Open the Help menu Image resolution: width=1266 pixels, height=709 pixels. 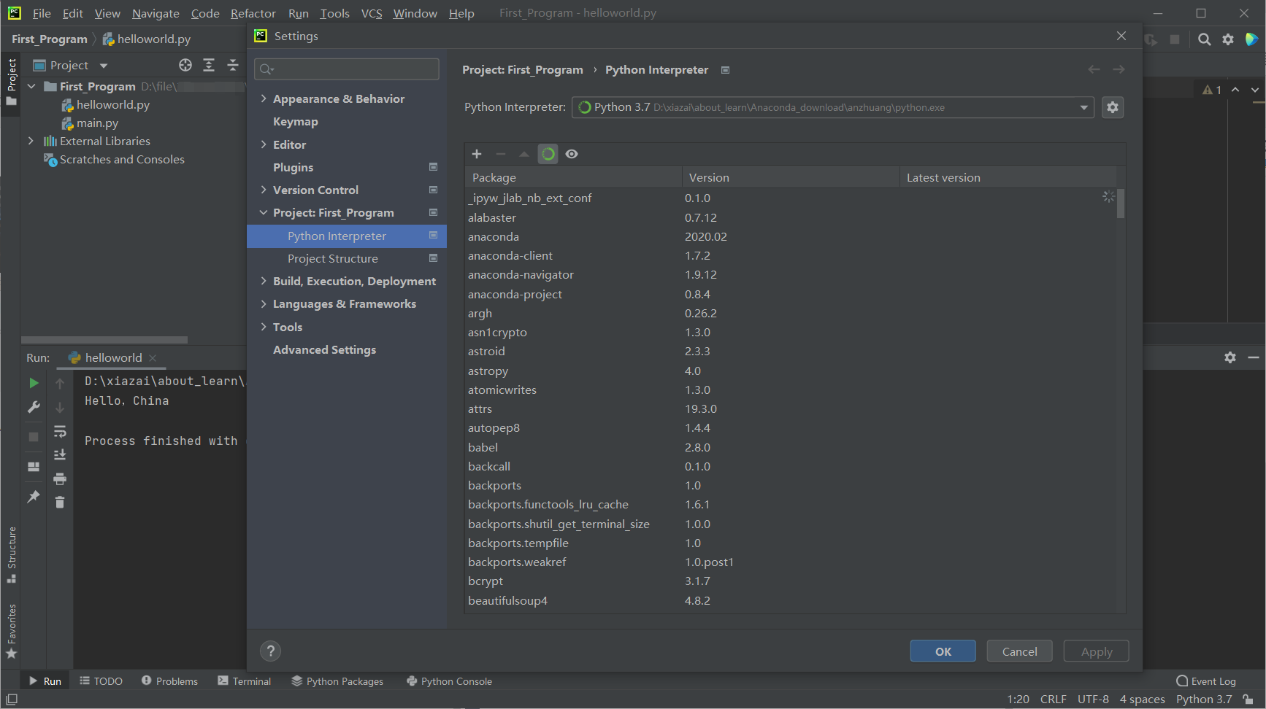point(461,13)
